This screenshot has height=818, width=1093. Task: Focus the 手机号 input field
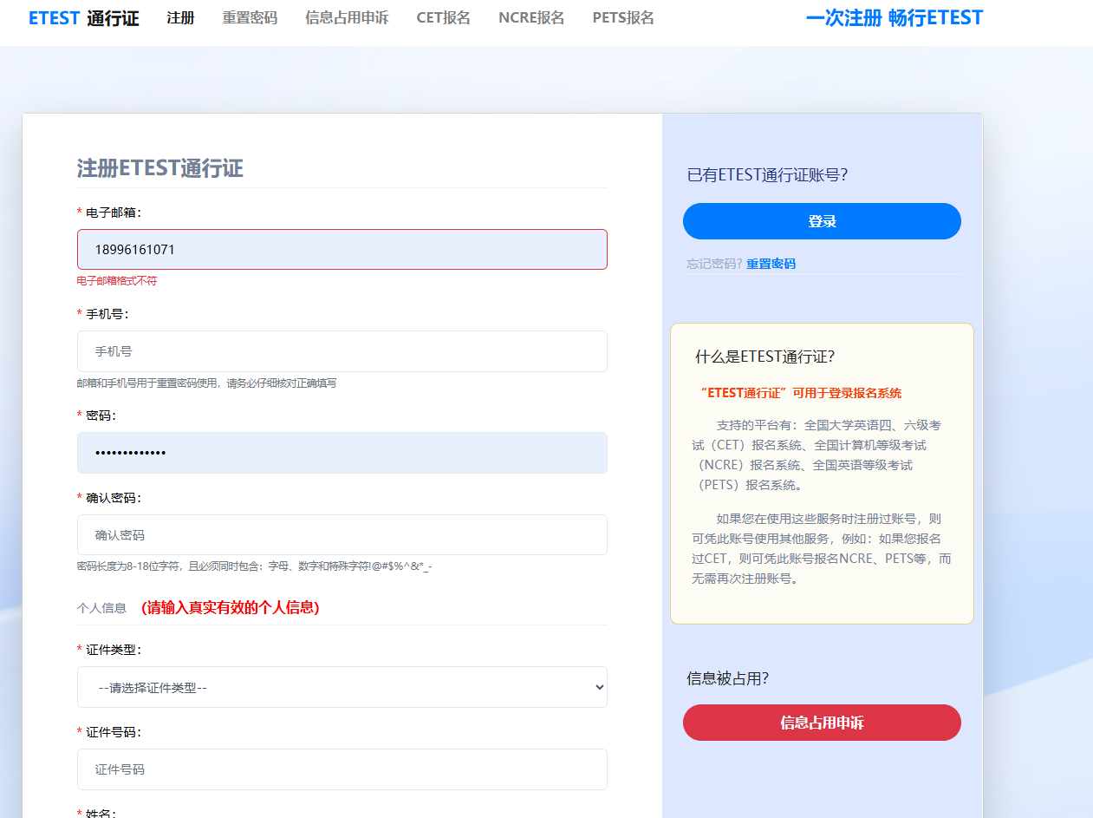(342, 351)
